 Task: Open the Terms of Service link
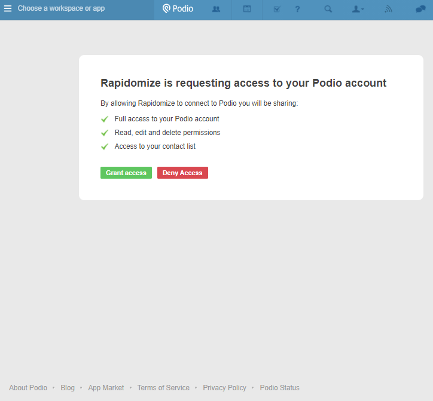point(163,388)
